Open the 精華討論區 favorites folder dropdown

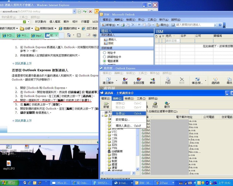pos(56,28)
